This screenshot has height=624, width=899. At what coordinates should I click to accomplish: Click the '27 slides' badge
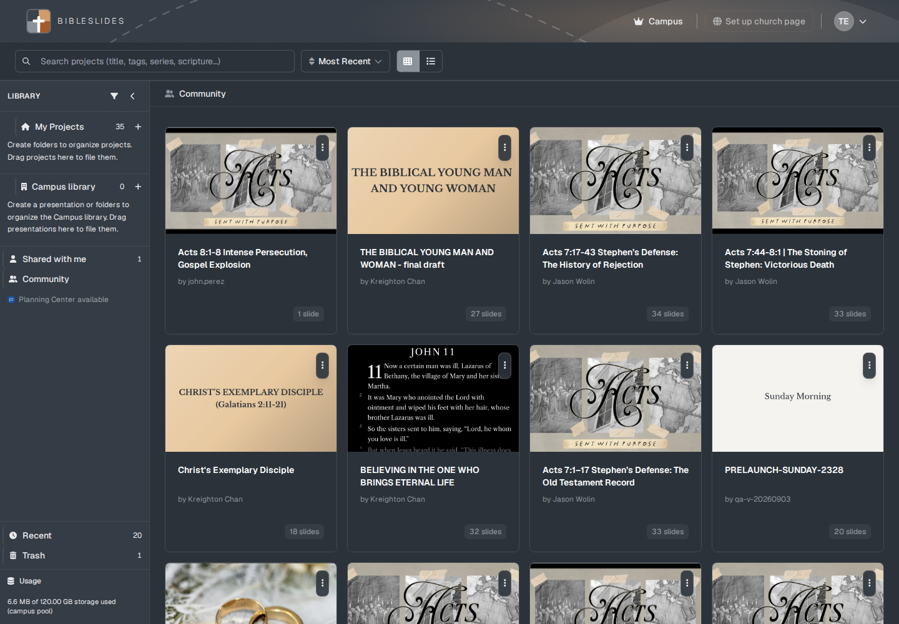pyautogui.click(x=486, y=314)
